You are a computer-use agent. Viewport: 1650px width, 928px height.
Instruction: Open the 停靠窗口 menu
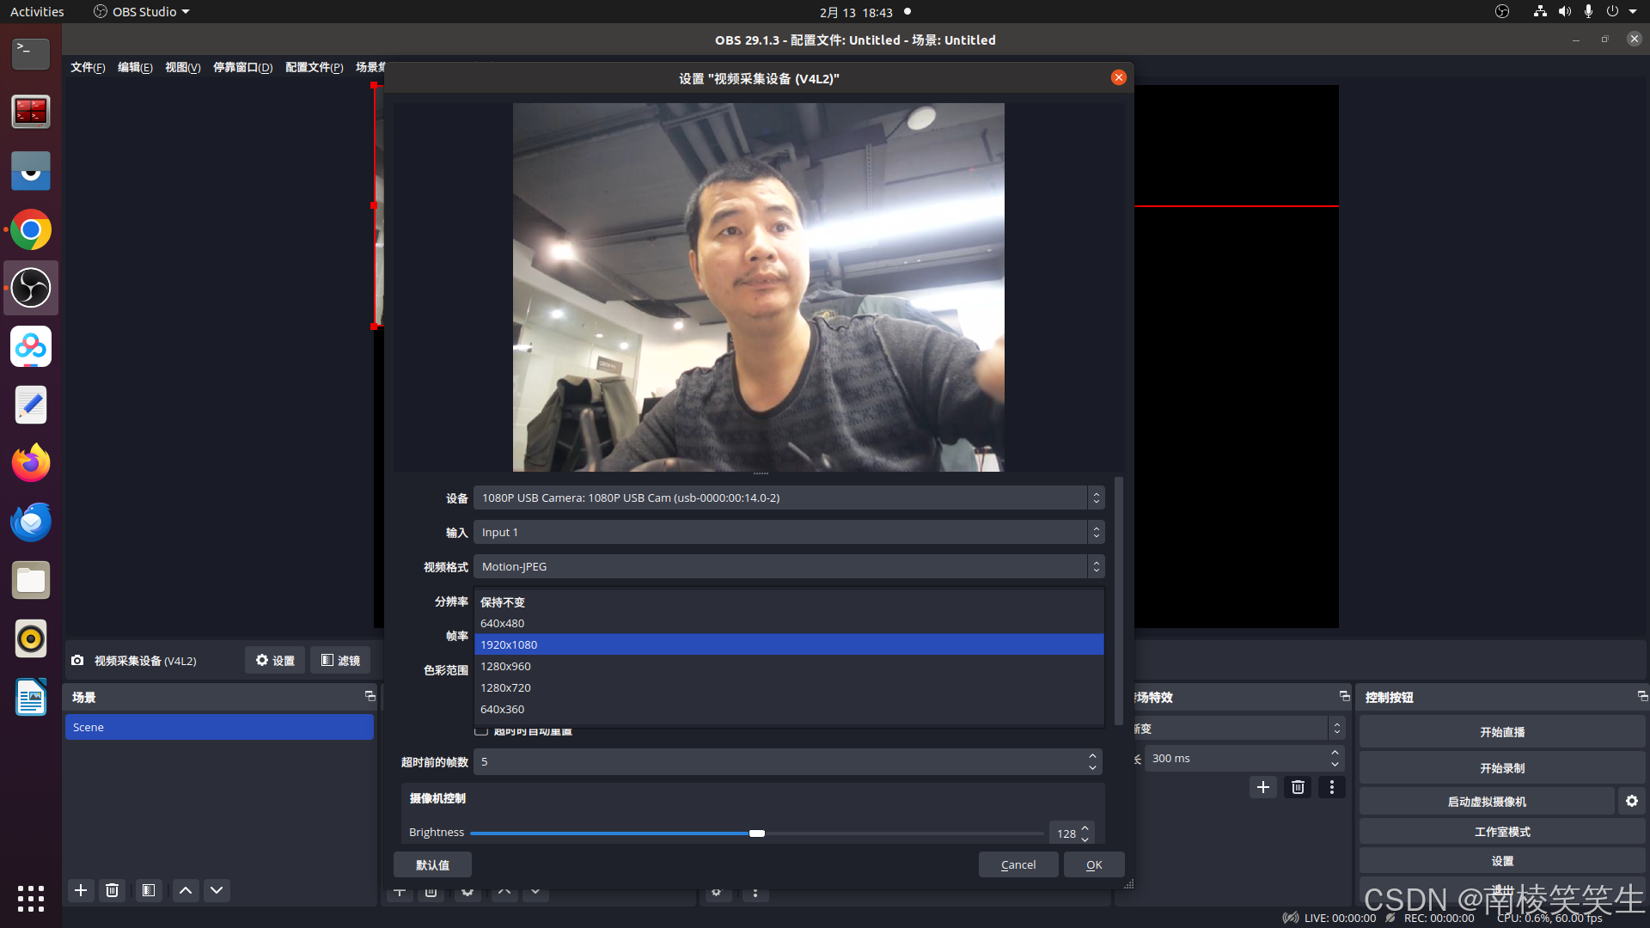click(242, 67)
